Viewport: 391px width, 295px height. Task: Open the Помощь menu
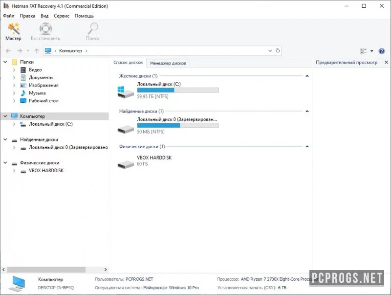84,16
